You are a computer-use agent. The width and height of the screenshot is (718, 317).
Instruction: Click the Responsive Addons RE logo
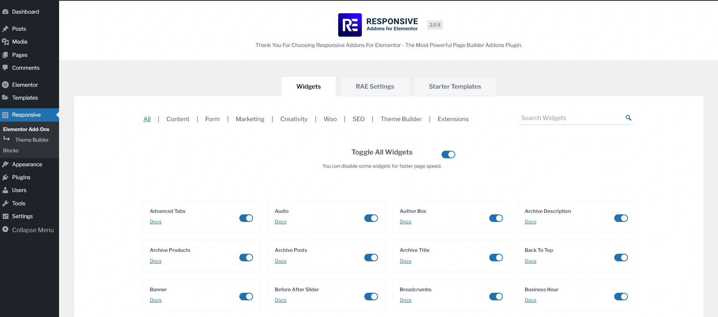click(350, 25)
